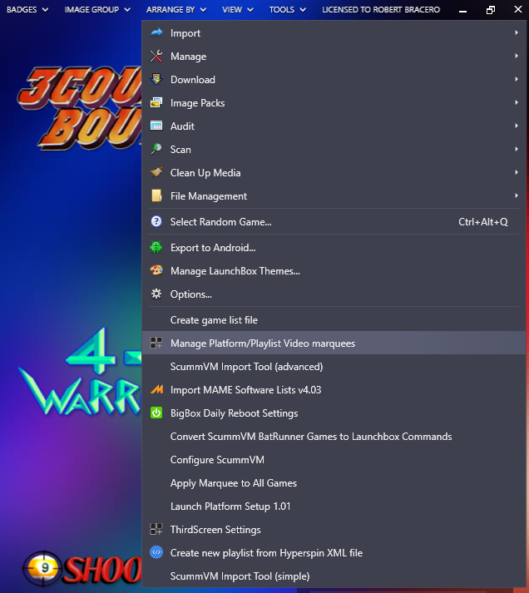Click the Ctrl+Alt+Q shortcut label
Viewport: 529px width, 593px height.
pos(483,221)
